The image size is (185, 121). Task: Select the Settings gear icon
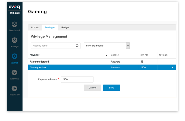click(14, 56)
